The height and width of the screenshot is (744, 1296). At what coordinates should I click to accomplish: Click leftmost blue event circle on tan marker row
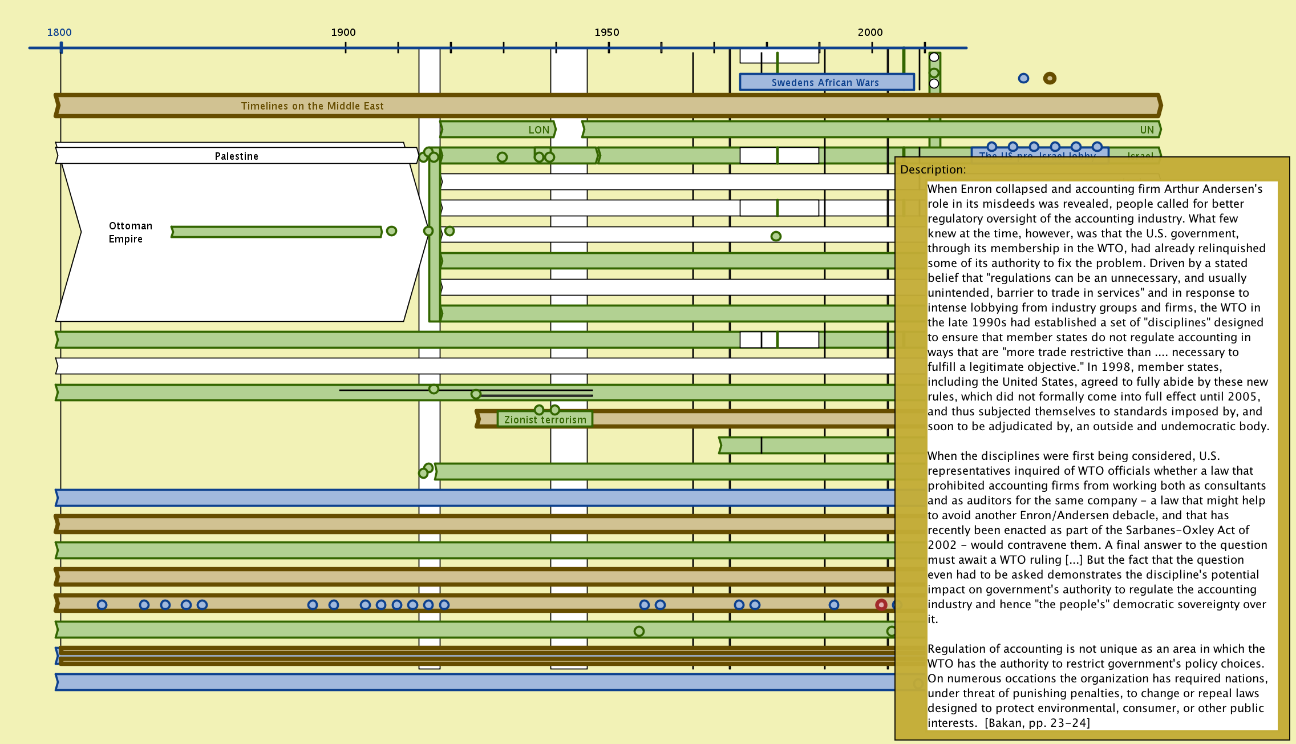point(102,605)
